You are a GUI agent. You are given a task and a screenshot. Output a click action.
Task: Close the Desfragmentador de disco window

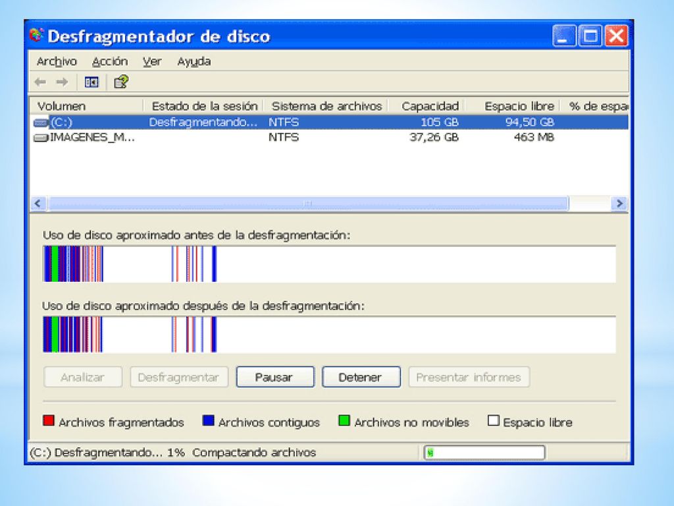coord(616,36)
